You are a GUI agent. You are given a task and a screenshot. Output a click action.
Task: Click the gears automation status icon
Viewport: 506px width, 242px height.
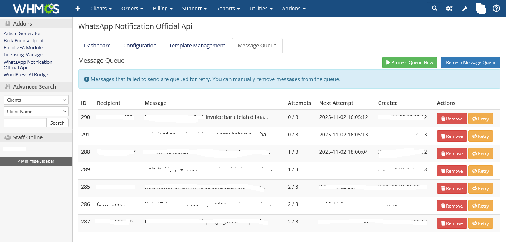tap(449, 8)
